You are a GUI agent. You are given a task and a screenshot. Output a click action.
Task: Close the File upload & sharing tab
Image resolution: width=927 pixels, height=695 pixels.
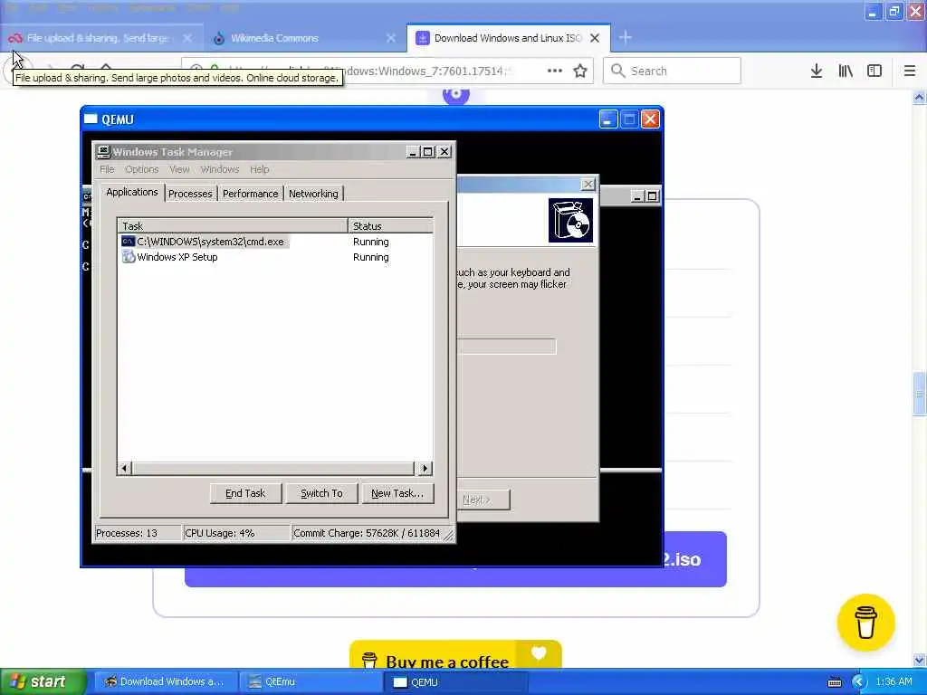[x=187, y=38]
